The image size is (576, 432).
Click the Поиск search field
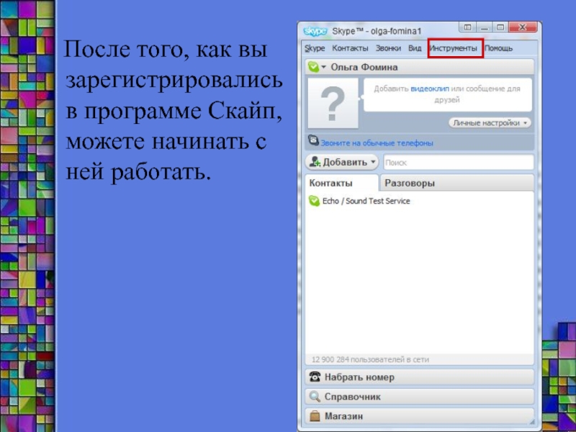459,163
